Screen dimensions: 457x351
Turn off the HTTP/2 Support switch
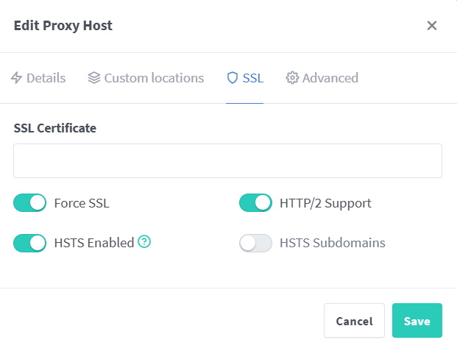click(255, 203)
